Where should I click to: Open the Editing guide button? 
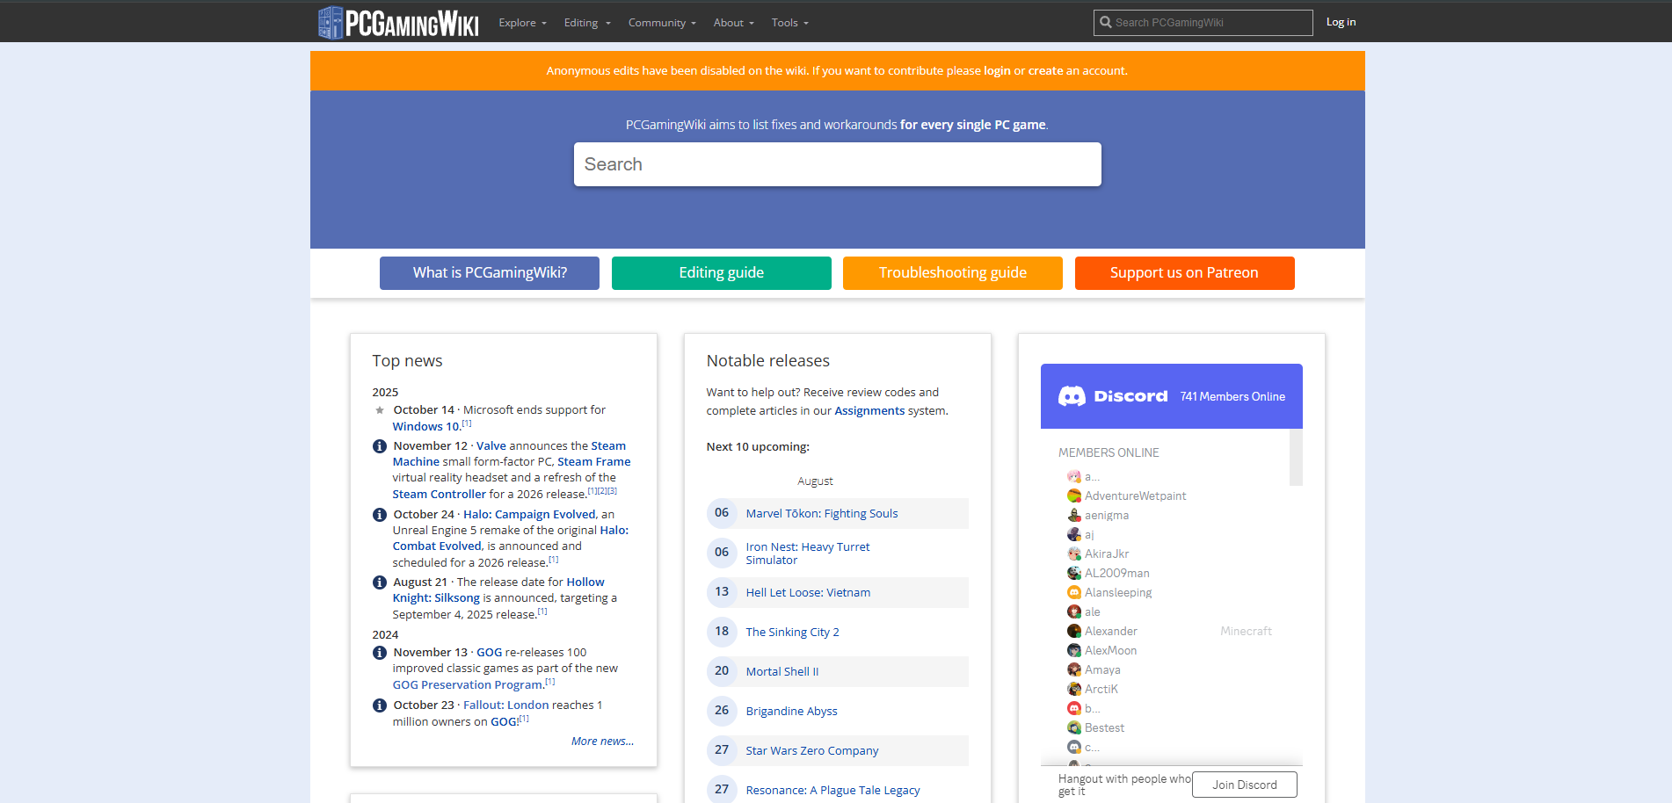pos(722,273)
